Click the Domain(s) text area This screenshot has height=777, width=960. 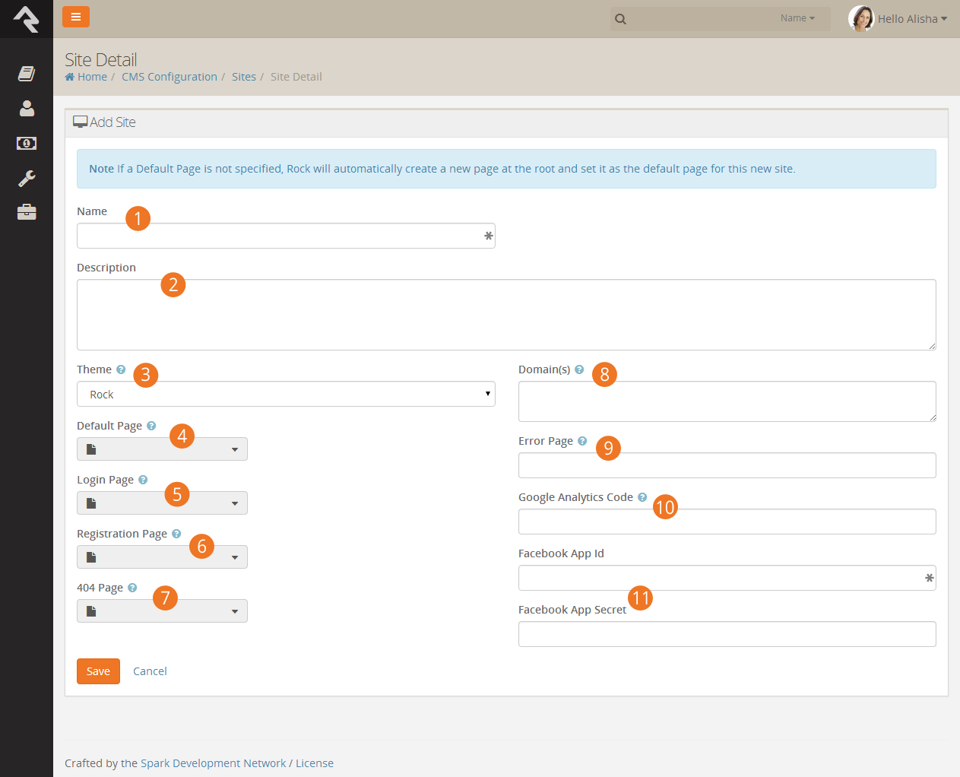pos(727,401)
